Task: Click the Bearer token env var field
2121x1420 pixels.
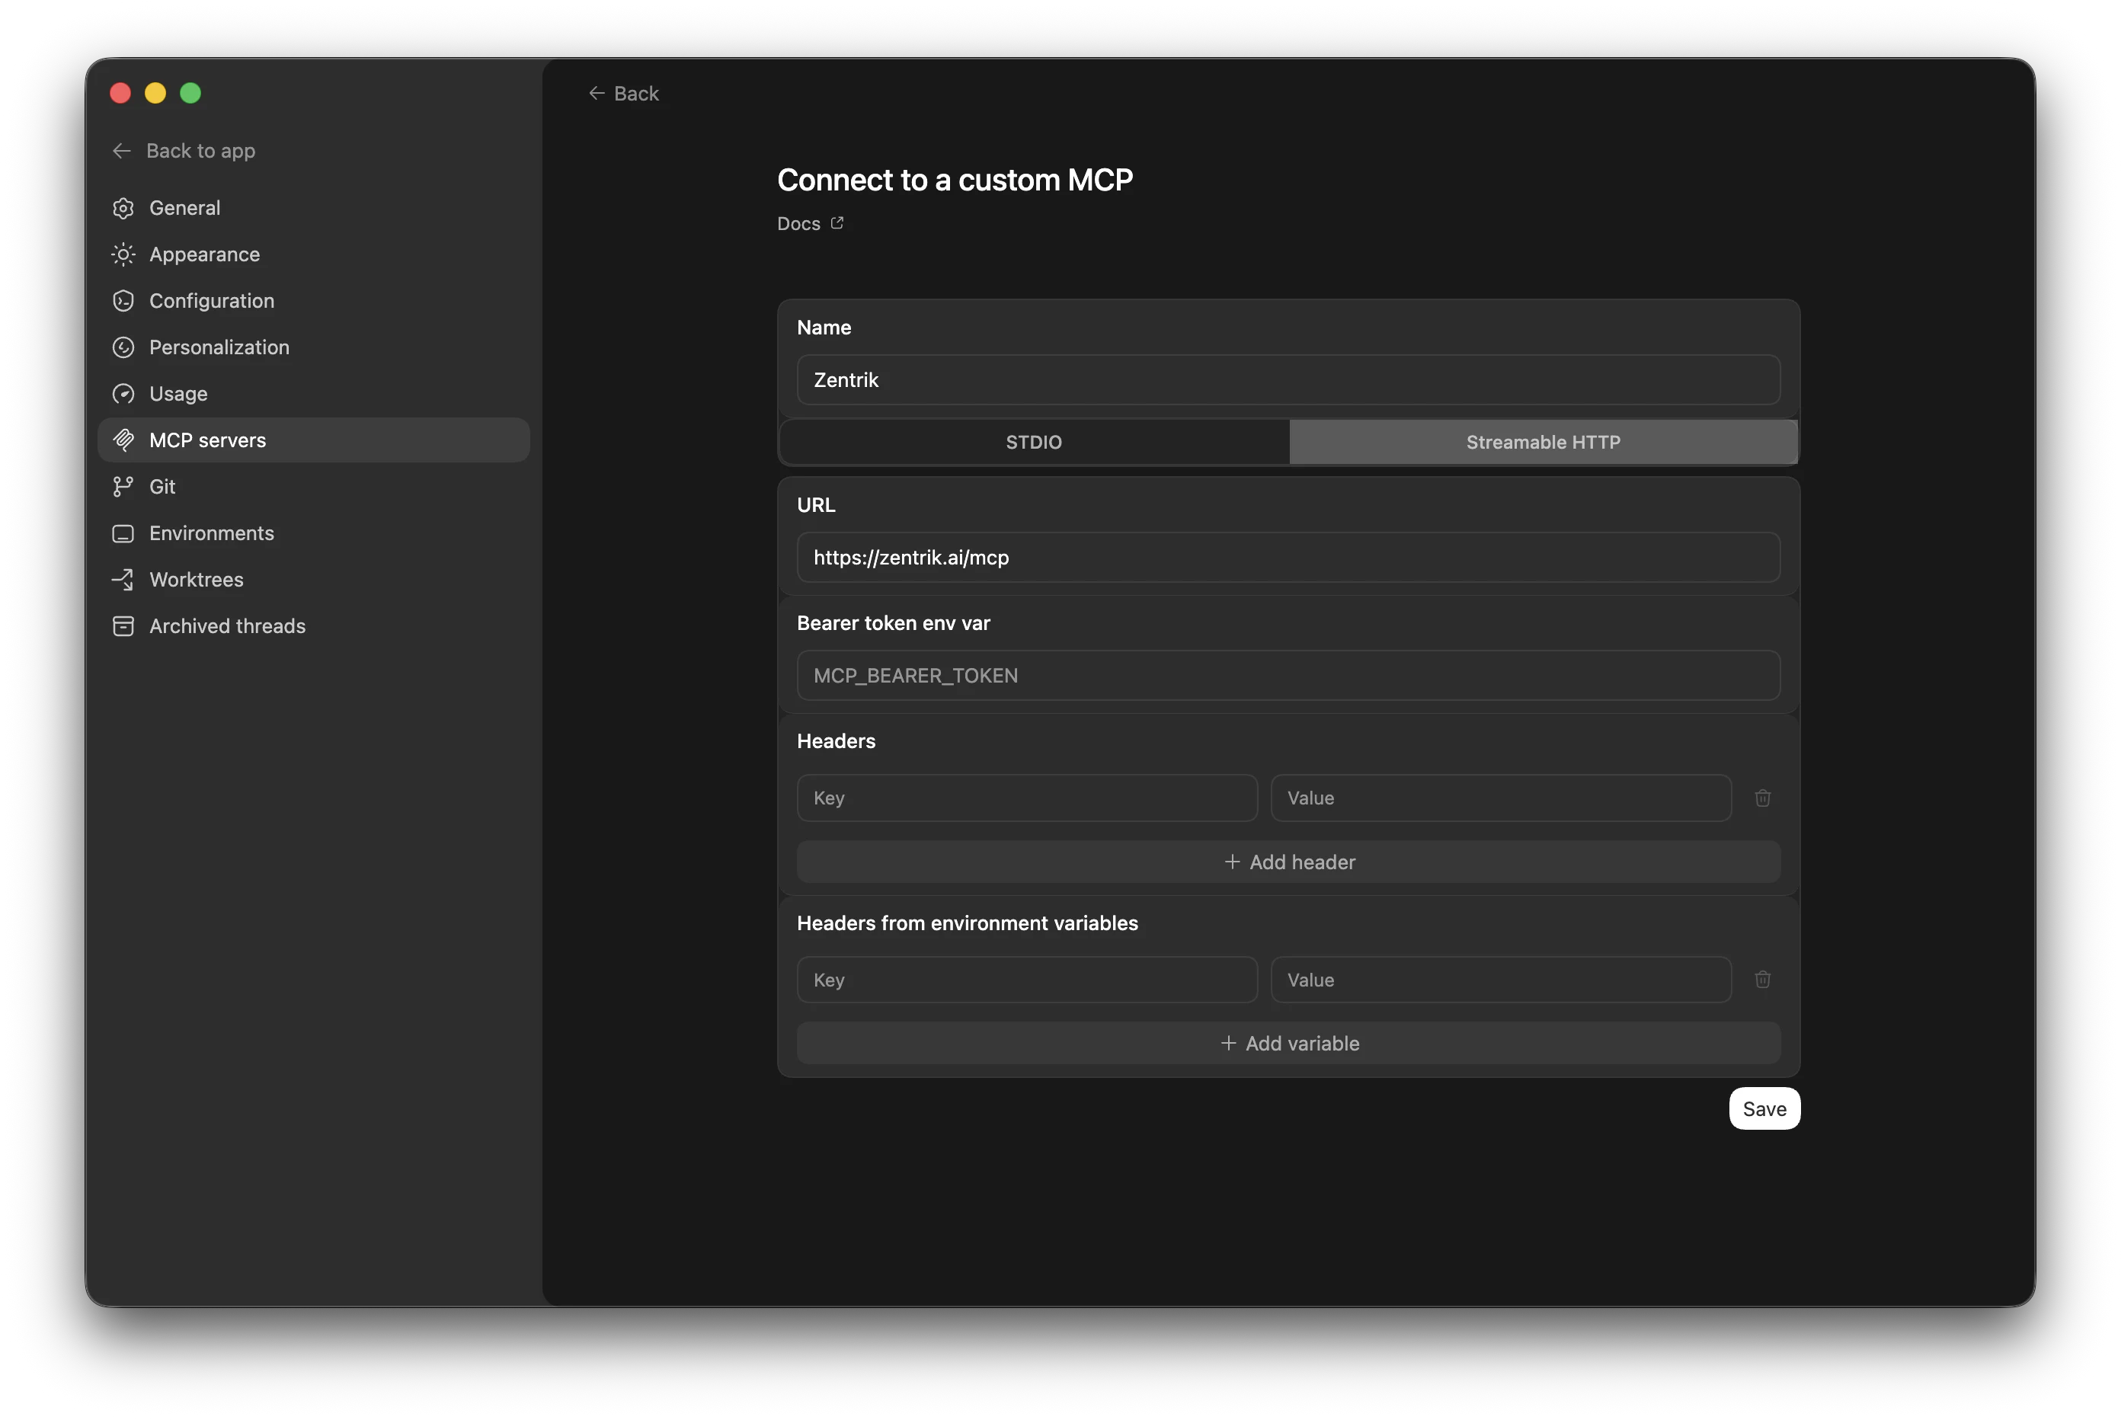Action: [1286, 675]
